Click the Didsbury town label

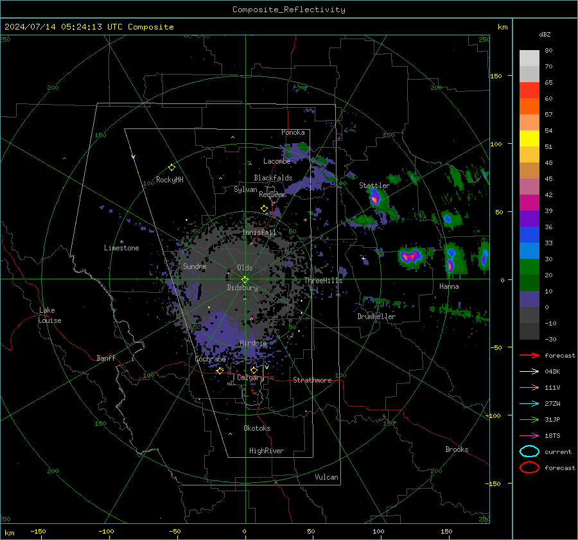coord(242,288)
